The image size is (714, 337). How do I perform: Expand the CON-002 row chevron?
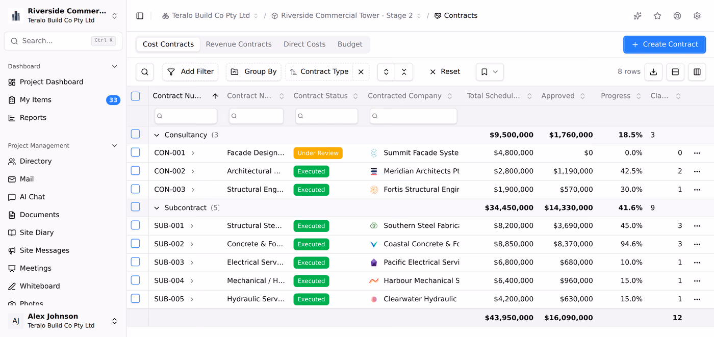pos(193,171)
